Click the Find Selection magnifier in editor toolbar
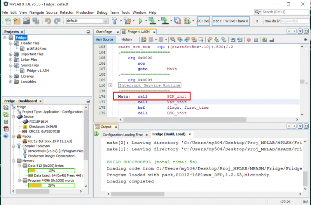 pyautogui.click(x=173, y=39)
